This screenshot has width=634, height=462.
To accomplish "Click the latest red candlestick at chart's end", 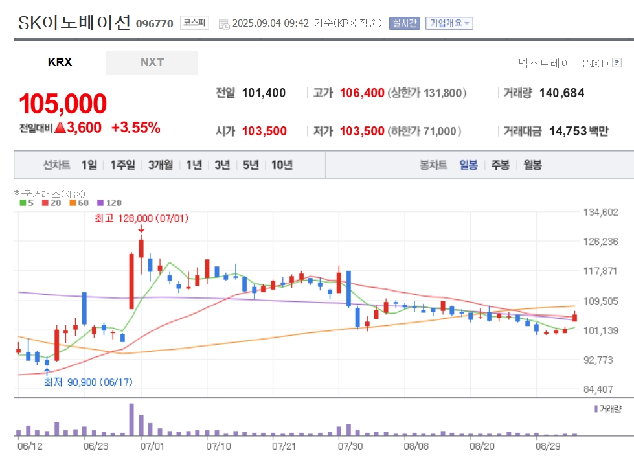I will (574, 317).
